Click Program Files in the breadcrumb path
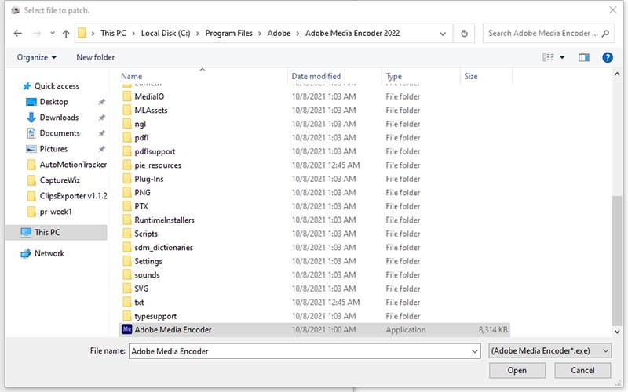628x392 pixels. point(229,34)
